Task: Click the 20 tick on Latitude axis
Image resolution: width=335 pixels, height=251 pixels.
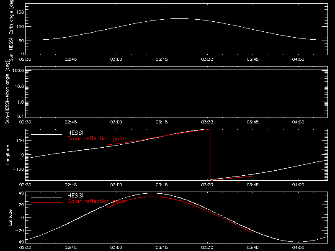Action: [21, 205]
